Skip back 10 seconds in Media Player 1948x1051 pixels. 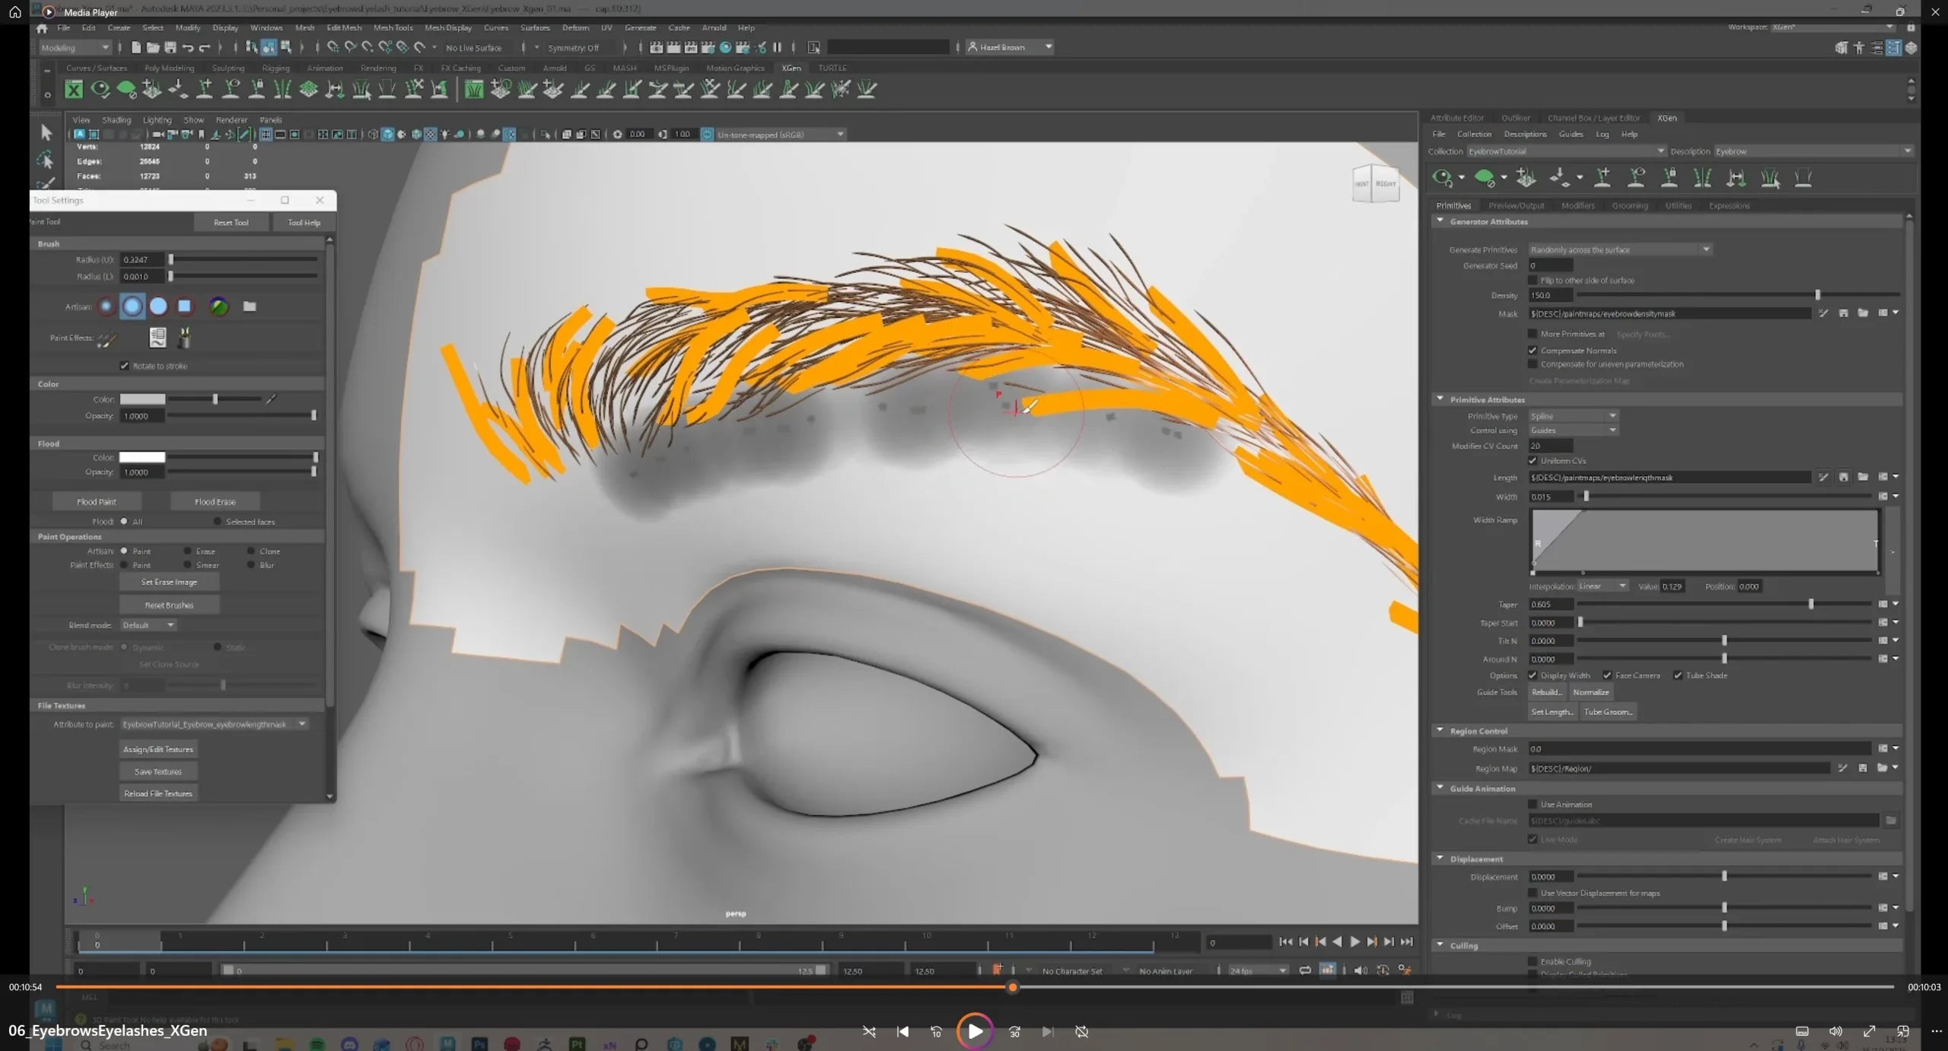(936, 1031)
